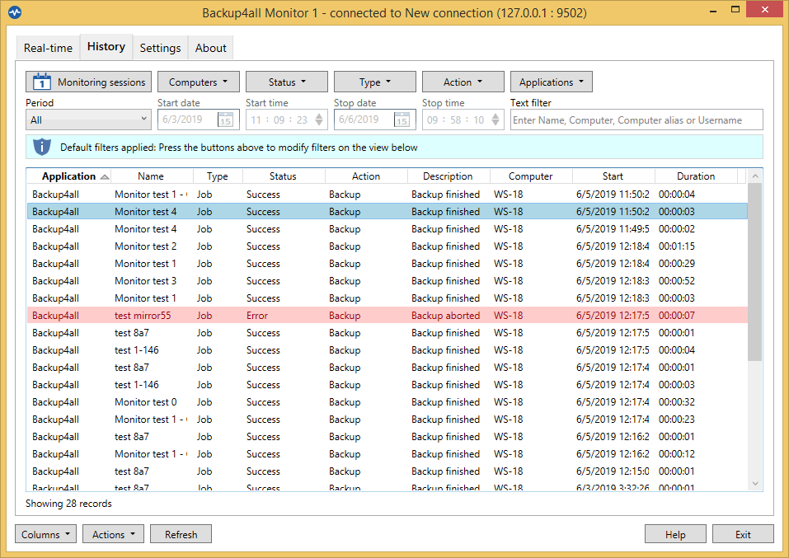Expand the Applications filter dropdown

coord(552,82)
